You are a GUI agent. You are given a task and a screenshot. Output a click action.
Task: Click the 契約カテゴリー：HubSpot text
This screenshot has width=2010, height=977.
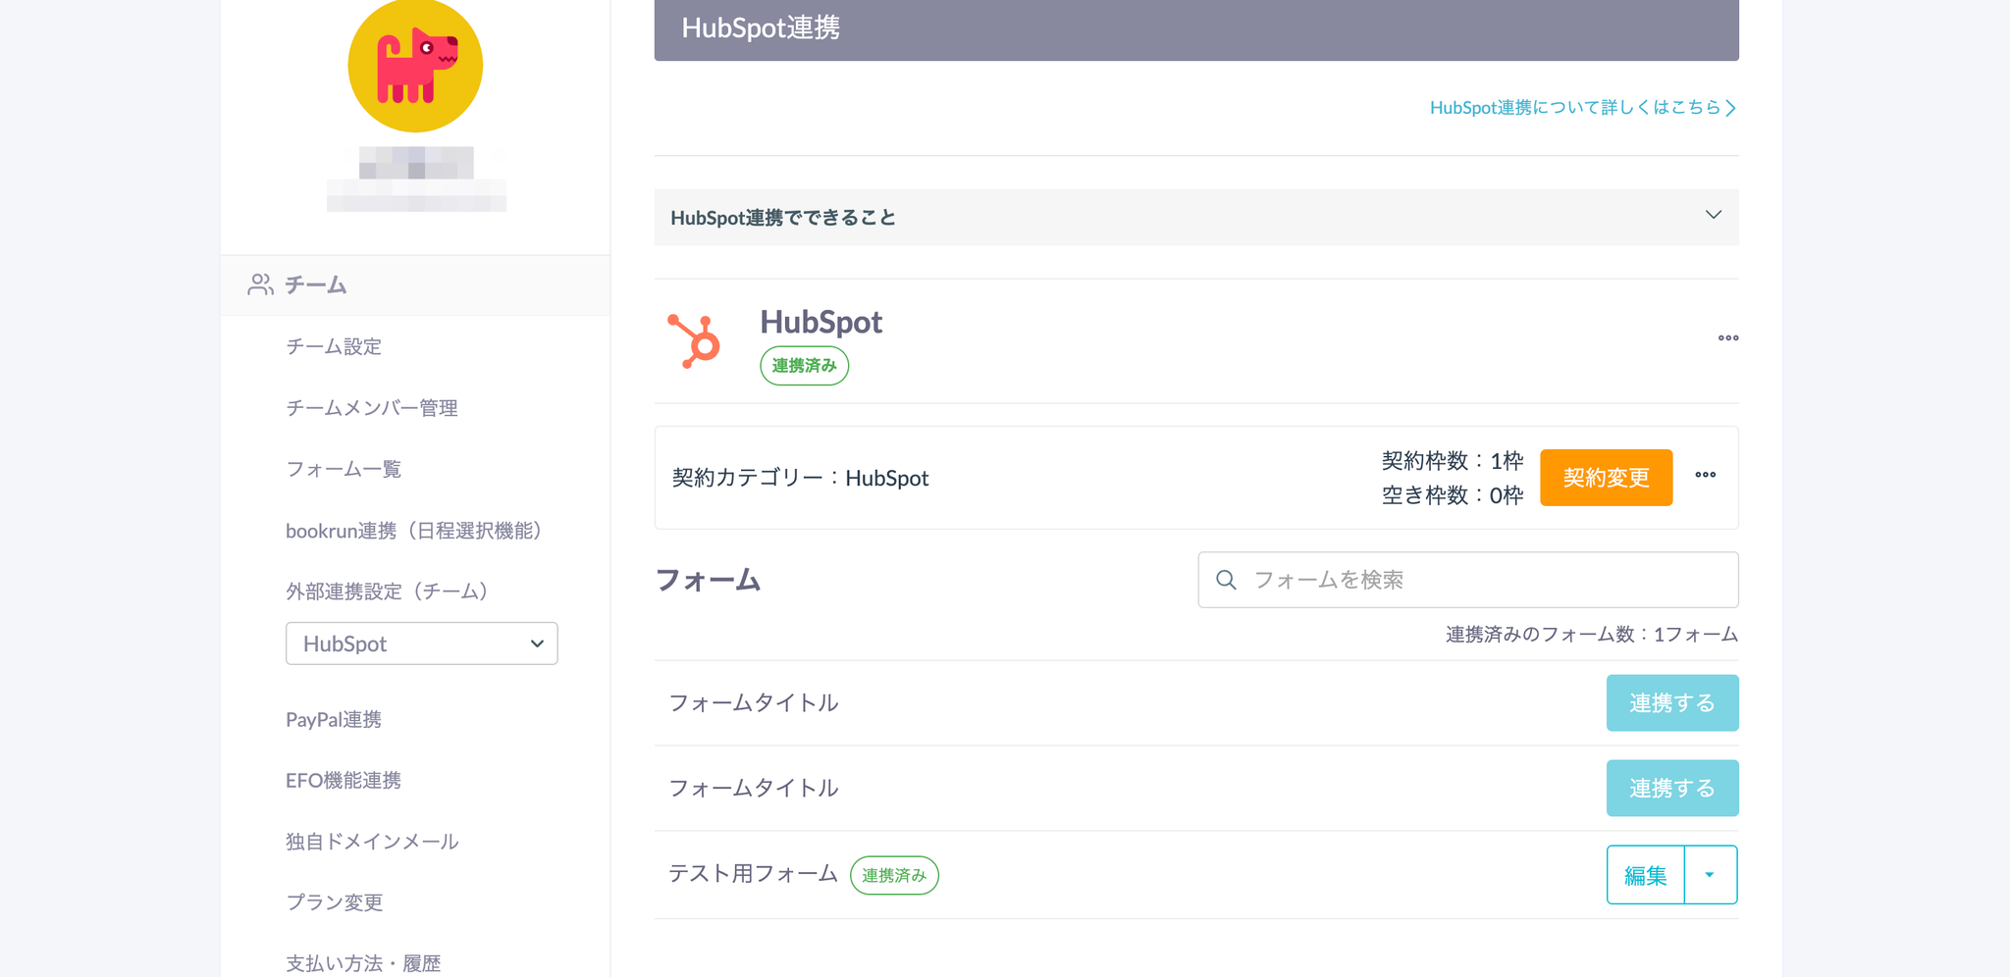[x=800, y=478]
